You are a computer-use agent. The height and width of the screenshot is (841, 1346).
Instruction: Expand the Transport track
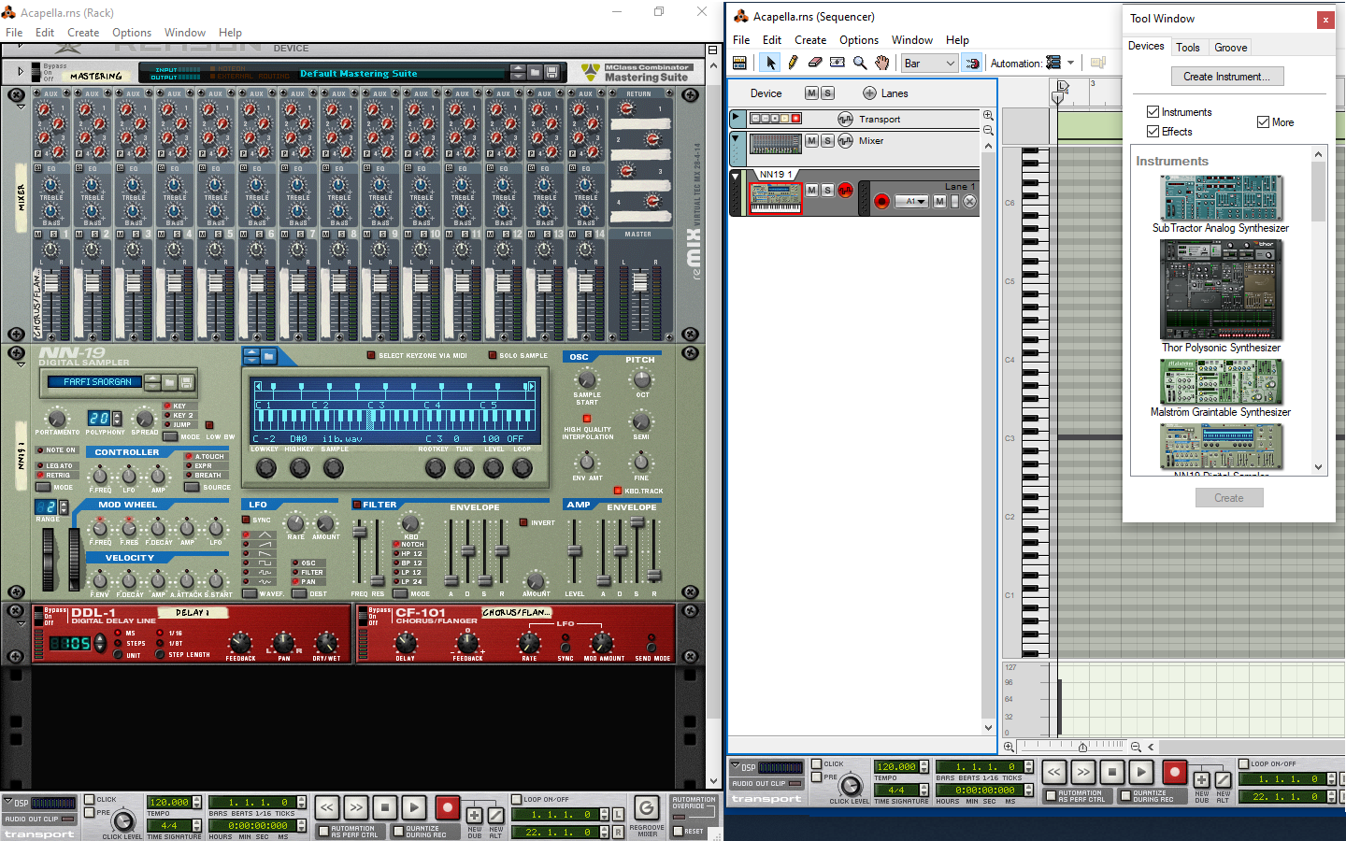pos(737,118)
